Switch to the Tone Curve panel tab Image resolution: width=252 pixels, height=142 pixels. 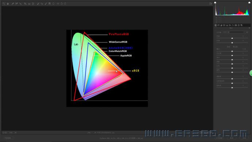(x=218, y=25)
